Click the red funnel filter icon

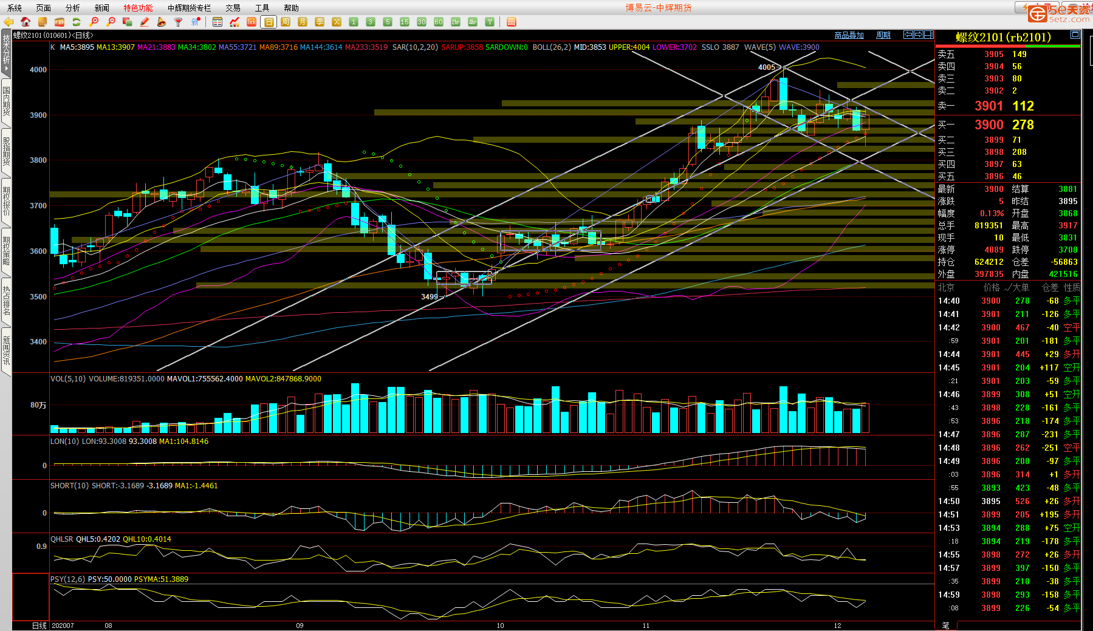coord(179,22)
